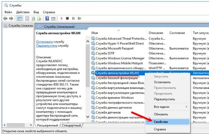Click left tree pane scroll-right arrow
This screenshot has height=134, width=209.
coord(31,125)
